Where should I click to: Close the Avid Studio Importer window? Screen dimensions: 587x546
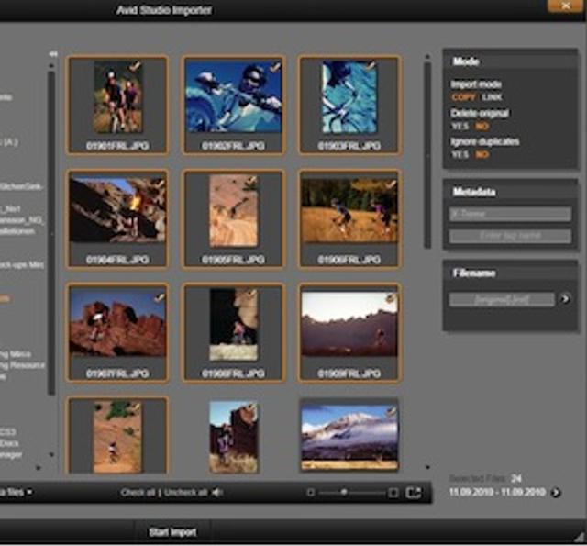click(x=566, y=6)
